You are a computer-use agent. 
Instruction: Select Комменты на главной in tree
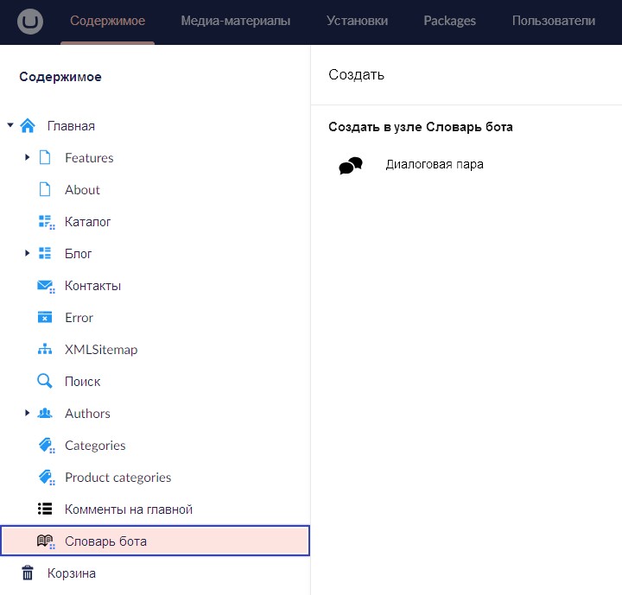(128, 510)
